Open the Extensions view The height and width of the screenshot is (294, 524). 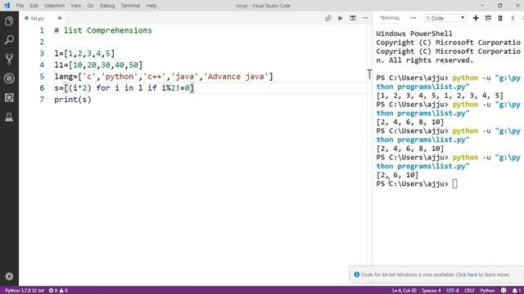tap(9, 97)
